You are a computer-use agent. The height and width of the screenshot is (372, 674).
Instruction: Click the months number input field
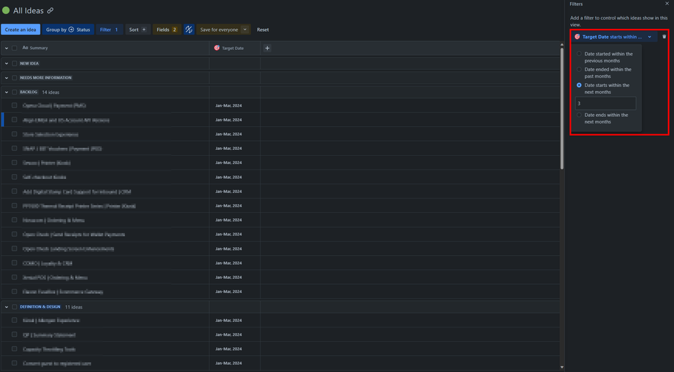pyautogui.click(x=606, y=103)
